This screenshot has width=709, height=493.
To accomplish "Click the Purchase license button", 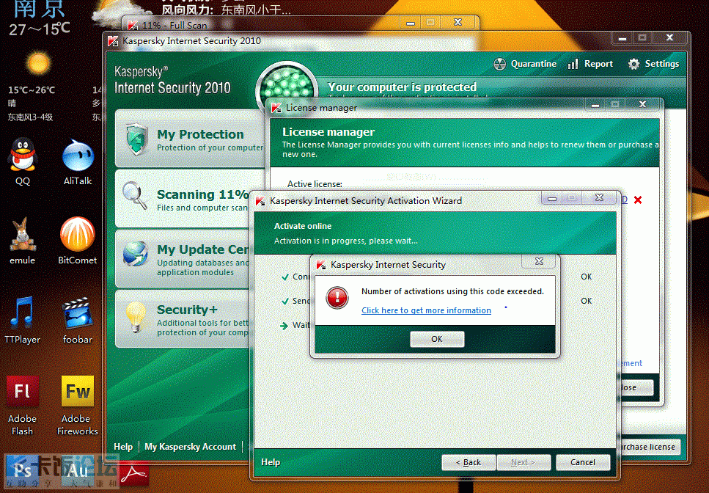I will tap(650, 447).
